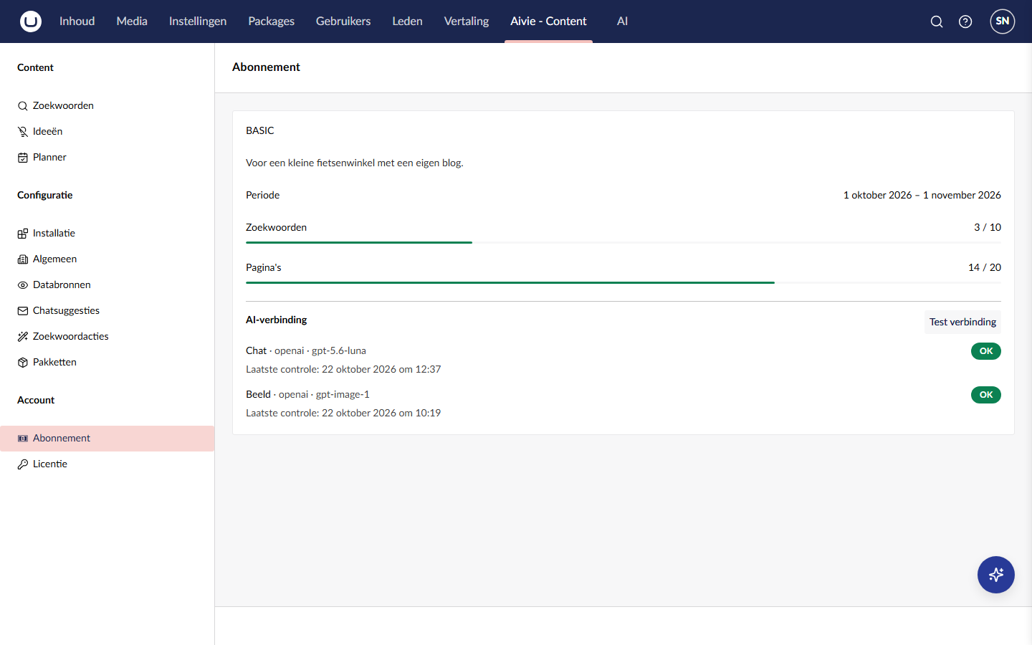
Task: Open the AI section tab
Action: (622, 21)
